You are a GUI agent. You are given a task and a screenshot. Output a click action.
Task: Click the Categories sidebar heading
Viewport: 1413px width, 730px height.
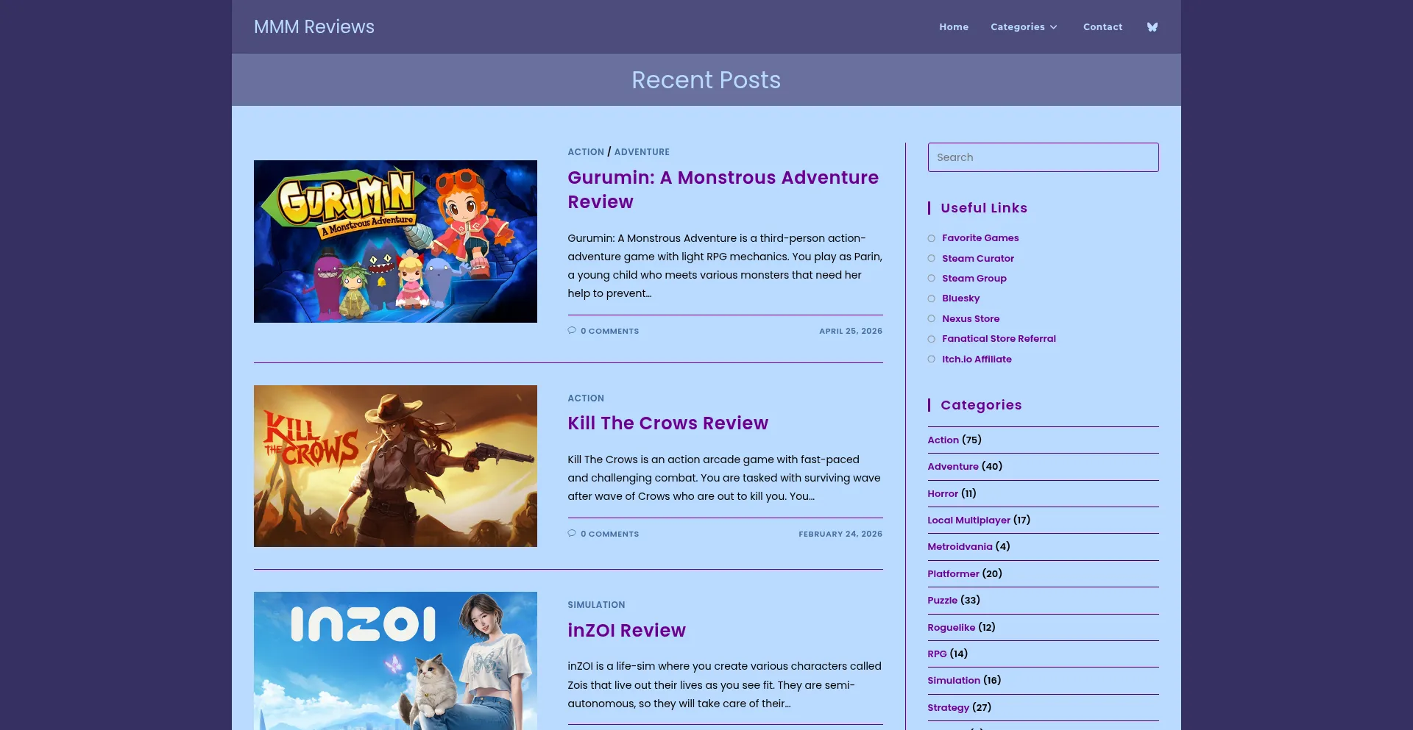(981, 405)
